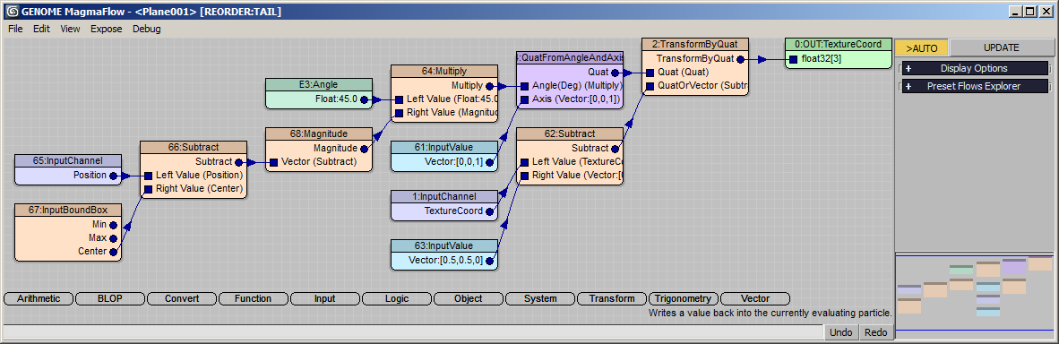Screen dimensions: 1059x344
Task: Click the TextureCoord output socket of 1:InputChannel
Action: coord(490,211)
